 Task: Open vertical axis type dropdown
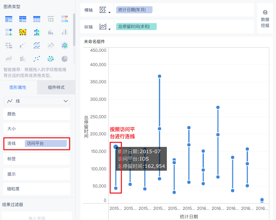click(x=105, y=27)
